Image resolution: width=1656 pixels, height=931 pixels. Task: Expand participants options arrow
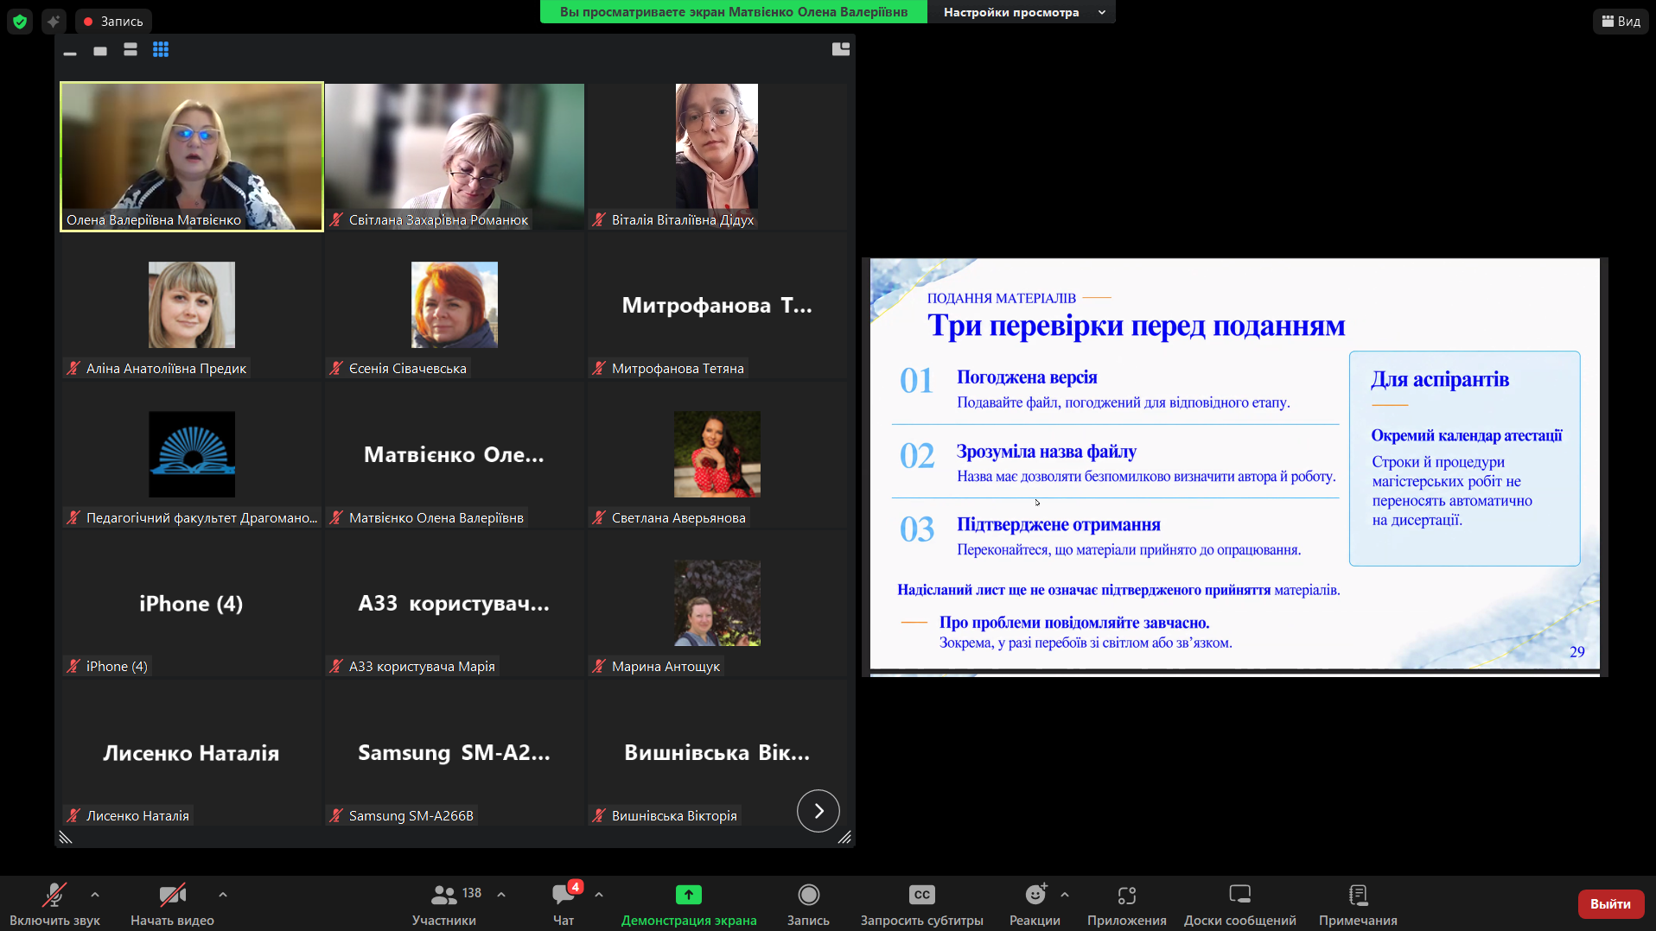click(x=501, y=895)
